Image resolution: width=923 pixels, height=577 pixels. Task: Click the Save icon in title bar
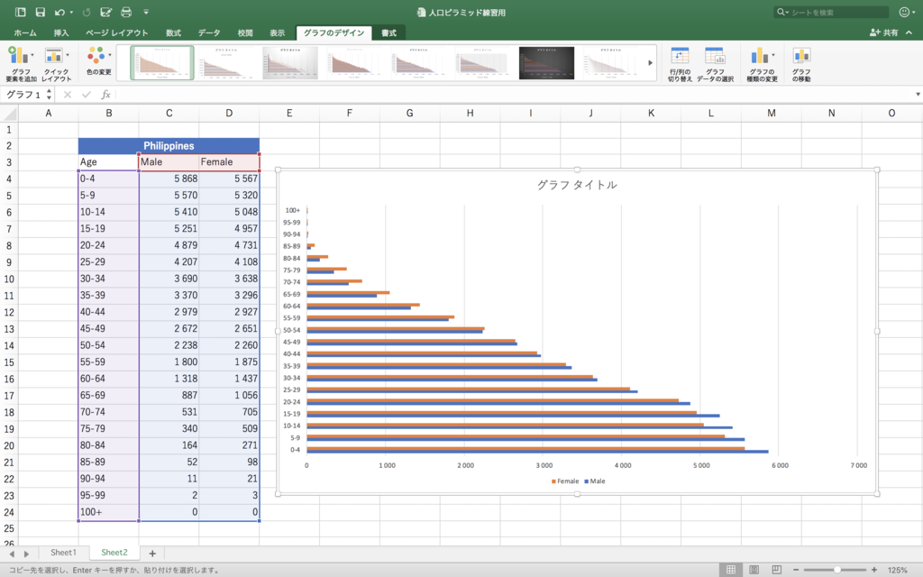point(40,12)
